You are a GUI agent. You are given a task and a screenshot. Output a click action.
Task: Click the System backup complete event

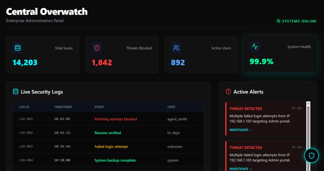tap(115, 161)
